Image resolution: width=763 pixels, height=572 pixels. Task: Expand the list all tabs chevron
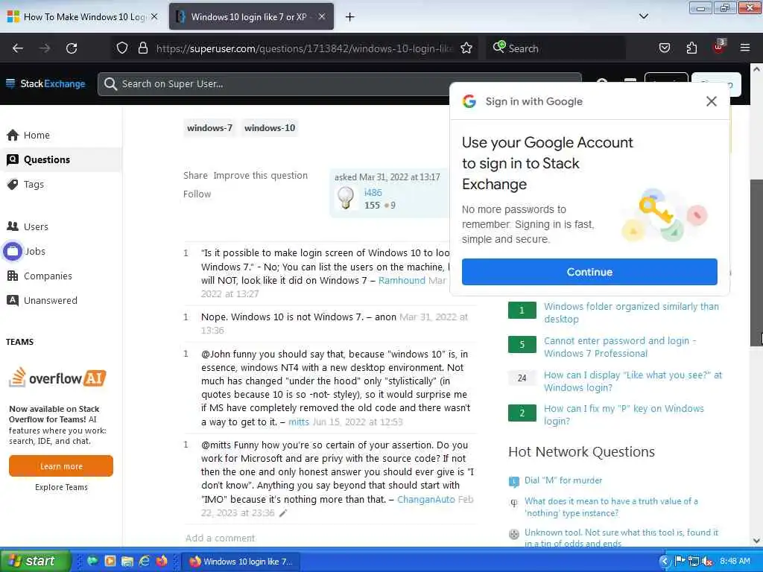click(x=643, y=16)
